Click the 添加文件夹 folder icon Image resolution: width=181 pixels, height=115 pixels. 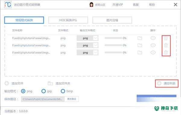pyautogui.click(x=50, y=83)
